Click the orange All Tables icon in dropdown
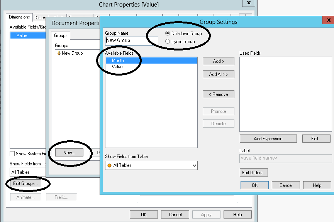This screenshot has height=222, width=334. coord(110,165)
